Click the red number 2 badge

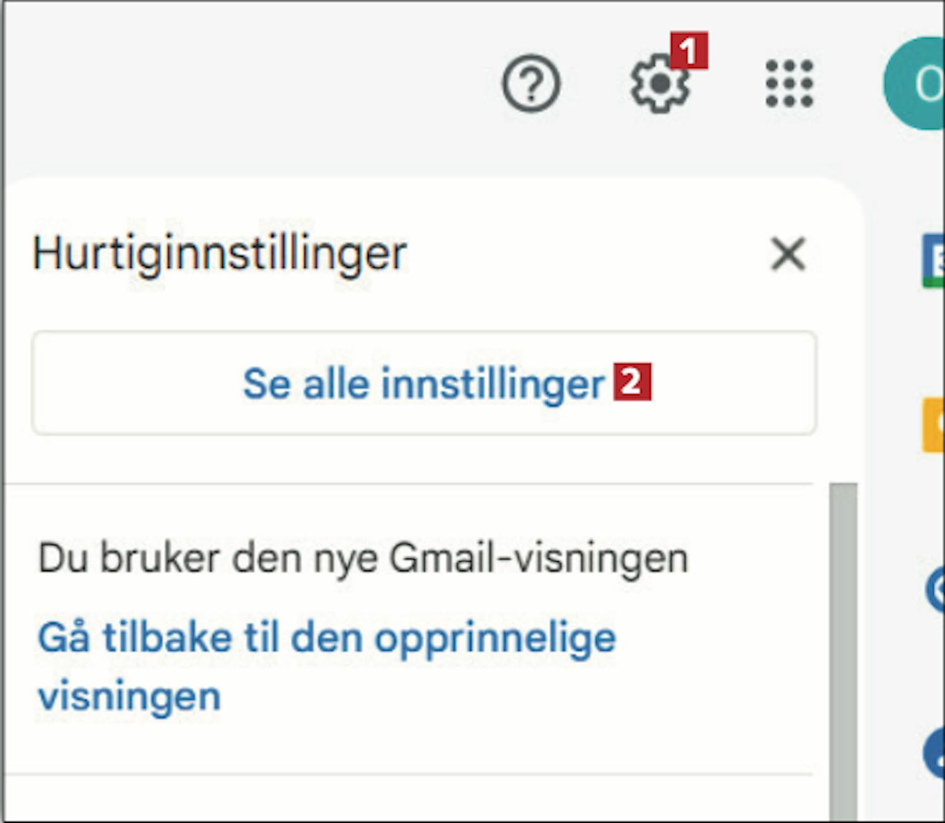pos(633,382)
